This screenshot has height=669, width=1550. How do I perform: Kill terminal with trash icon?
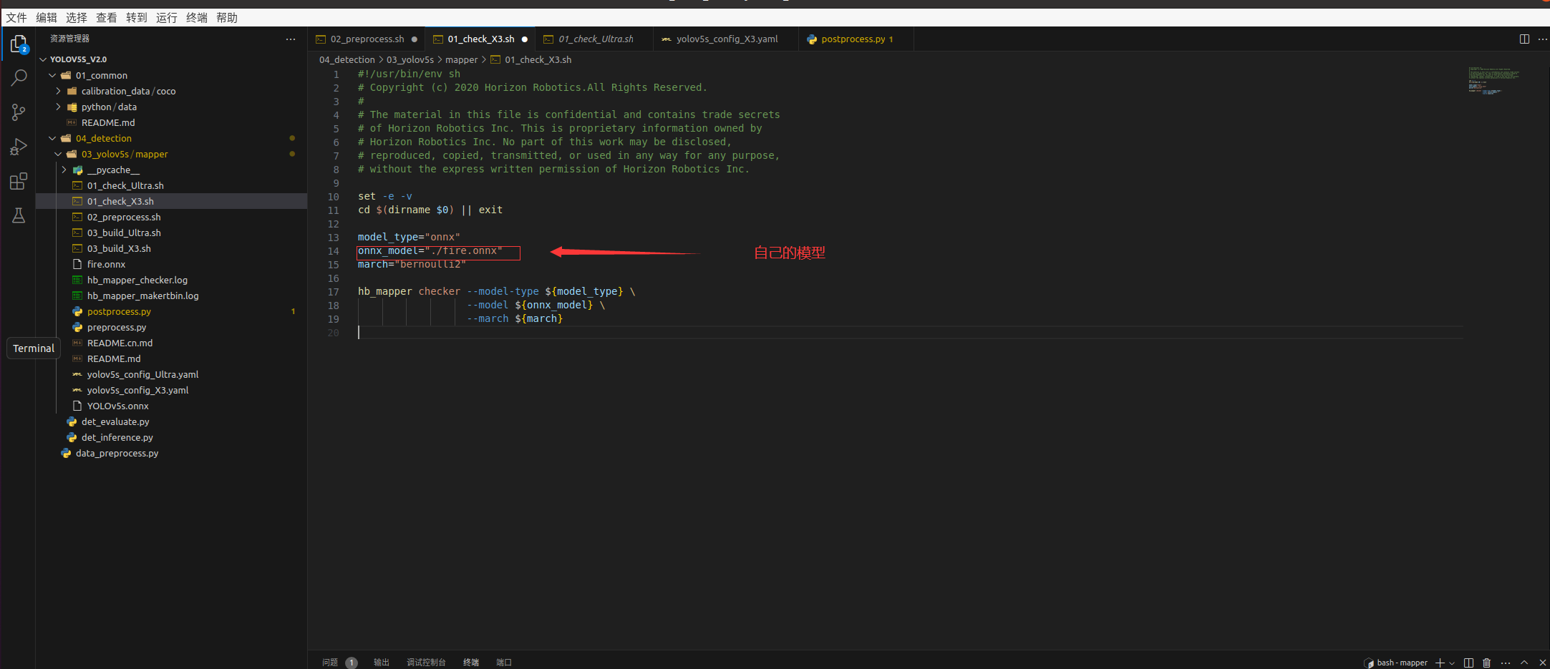[1486, 663]
